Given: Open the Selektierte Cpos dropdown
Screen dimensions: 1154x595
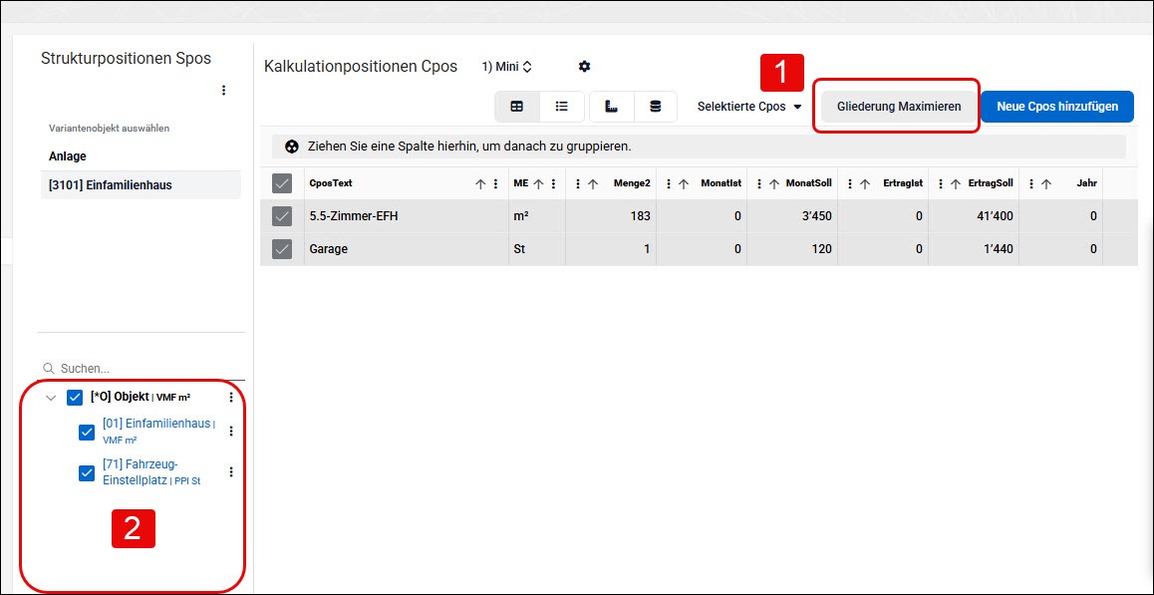Looking at the screenshot, I should point(749,107).
